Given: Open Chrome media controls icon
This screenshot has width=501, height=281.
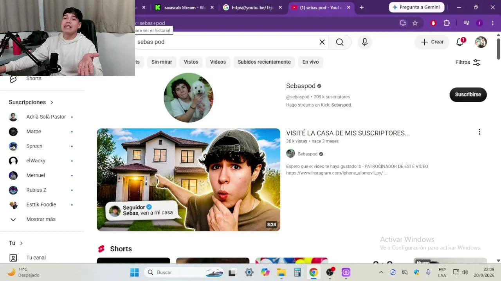Looking at the screenshot, I should [x=466, y=23].
